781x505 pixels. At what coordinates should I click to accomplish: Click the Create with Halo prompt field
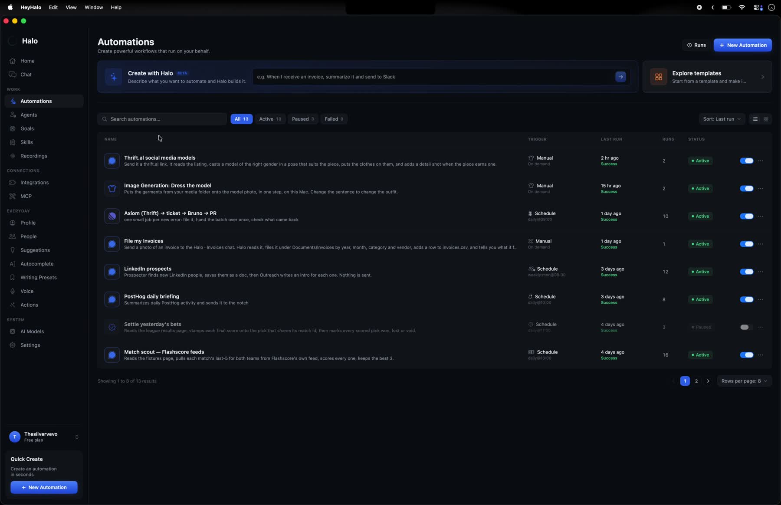pyautogui.click(x=434, y=77)
